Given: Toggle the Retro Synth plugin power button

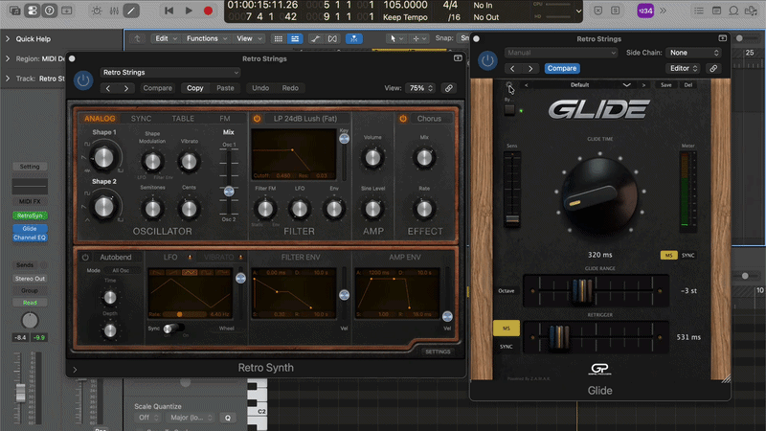Looking at the screenshot, I should (x=83, y=80).
